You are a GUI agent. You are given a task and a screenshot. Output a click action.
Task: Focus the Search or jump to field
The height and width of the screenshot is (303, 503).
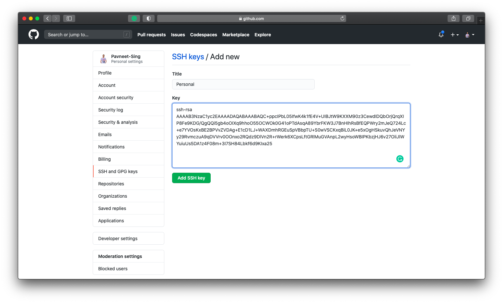click(88, 34)
